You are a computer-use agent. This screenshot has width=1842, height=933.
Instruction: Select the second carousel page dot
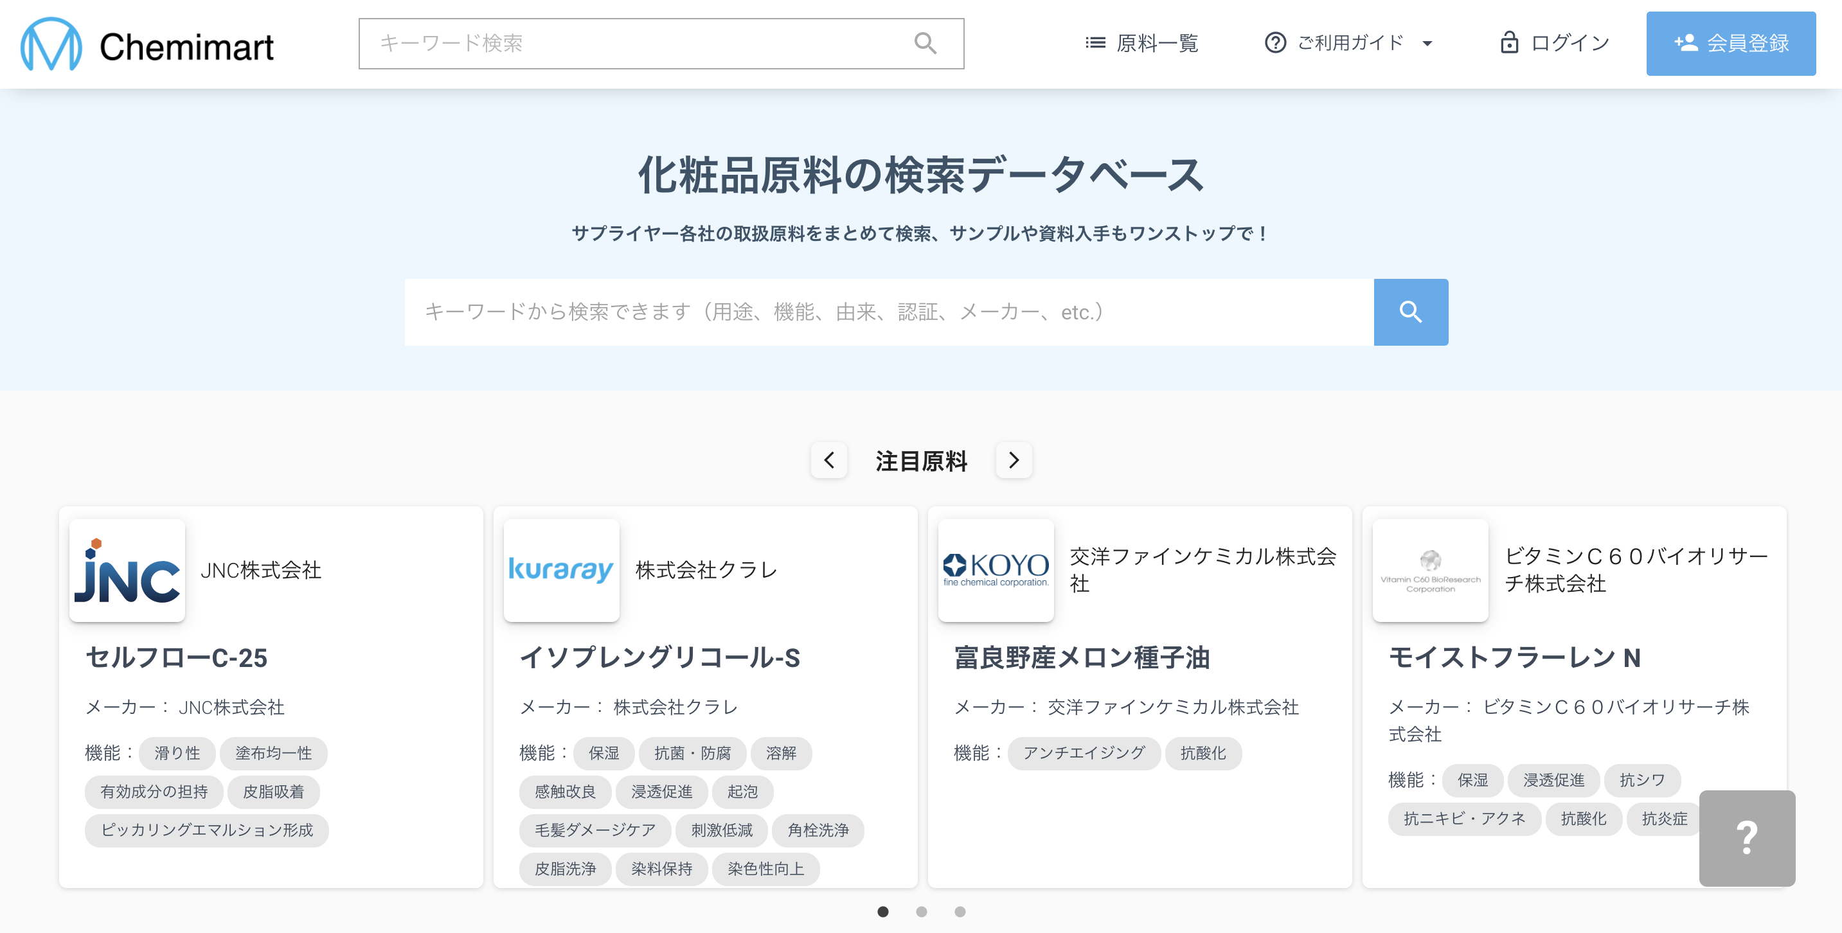click(x=922, y=912)
